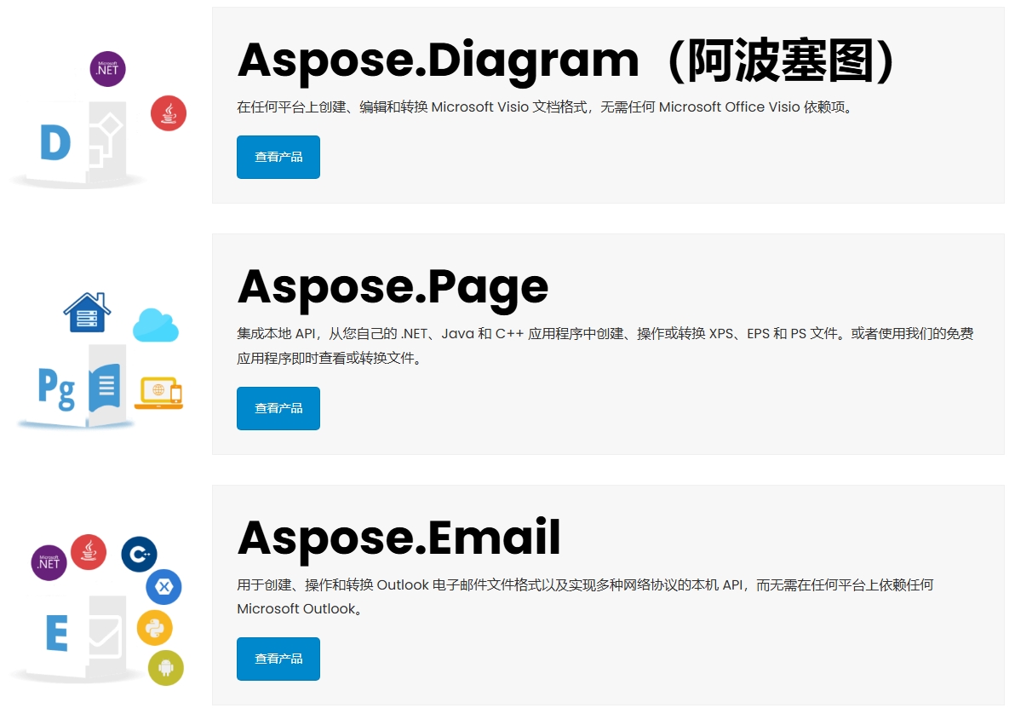Click the orange laptop and phone icon

click(158, 393)
